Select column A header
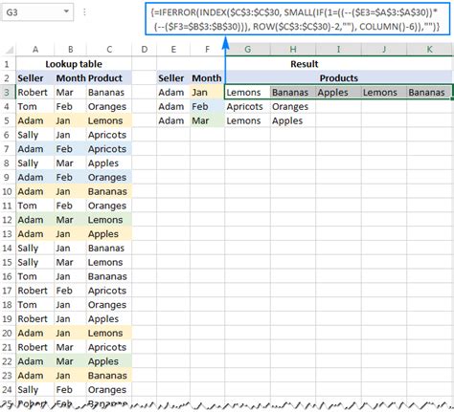This screenshot has height=412, width=454. [35, 50]
